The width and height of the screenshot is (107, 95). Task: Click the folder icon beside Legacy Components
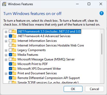(x=14, y=50)
